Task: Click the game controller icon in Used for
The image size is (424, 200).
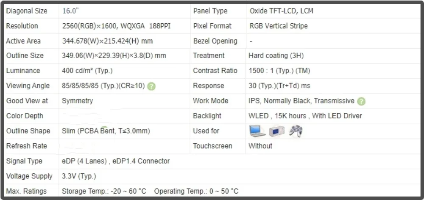Action: pos(296,131)
